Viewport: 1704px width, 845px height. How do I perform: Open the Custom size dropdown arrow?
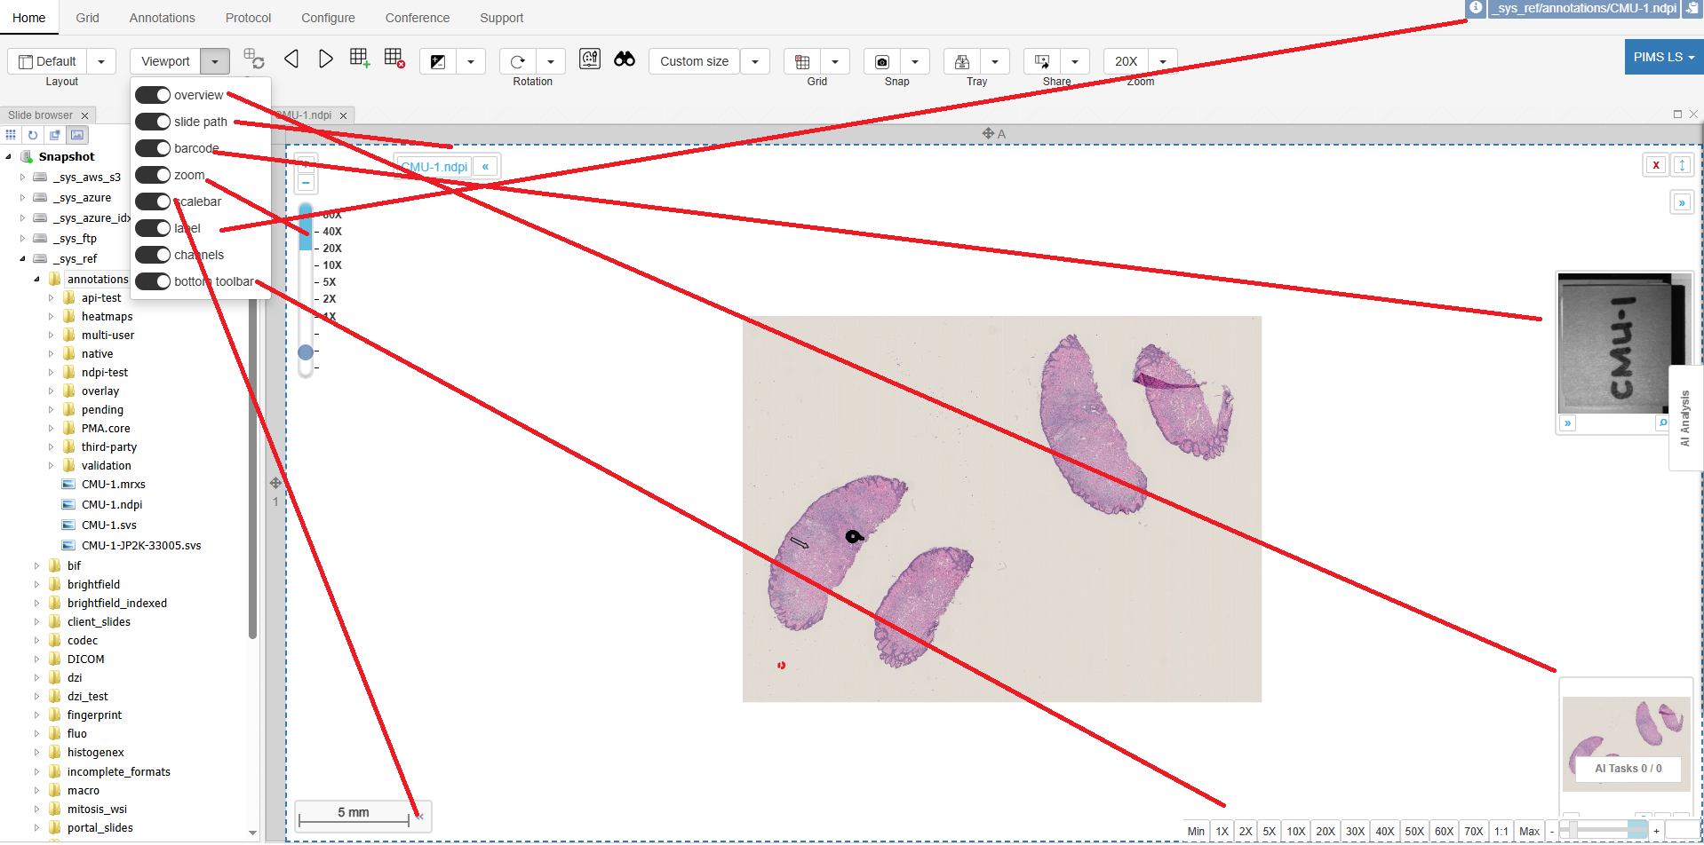[x=755, y=61]
